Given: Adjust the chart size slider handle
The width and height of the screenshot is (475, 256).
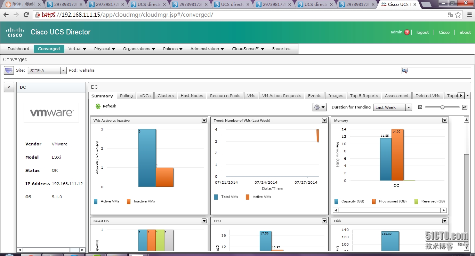Looking at the screenshot, I should click(442, 107).
